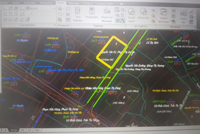Image resolution: width=200 pixels, height=134 pixels.
Task: Open the Parametric ribbon tab
Action: (x=46, y=4)
